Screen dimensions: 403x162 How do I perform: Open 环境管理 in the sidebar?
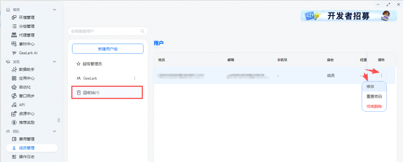(27, 17)
